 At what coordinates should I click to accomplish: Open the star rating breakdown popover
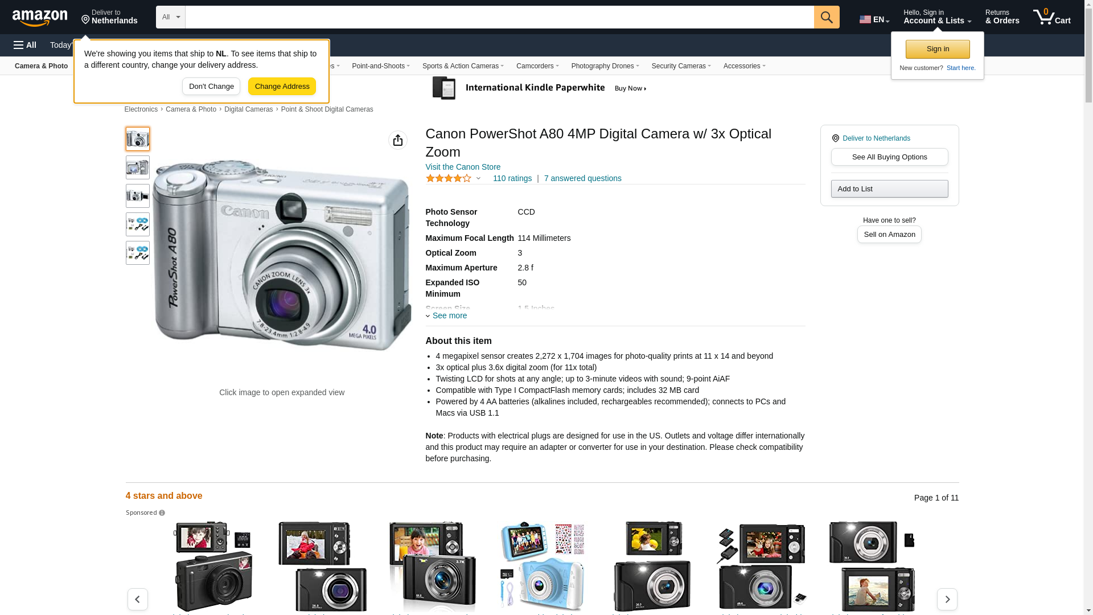[x=454, y=179]
